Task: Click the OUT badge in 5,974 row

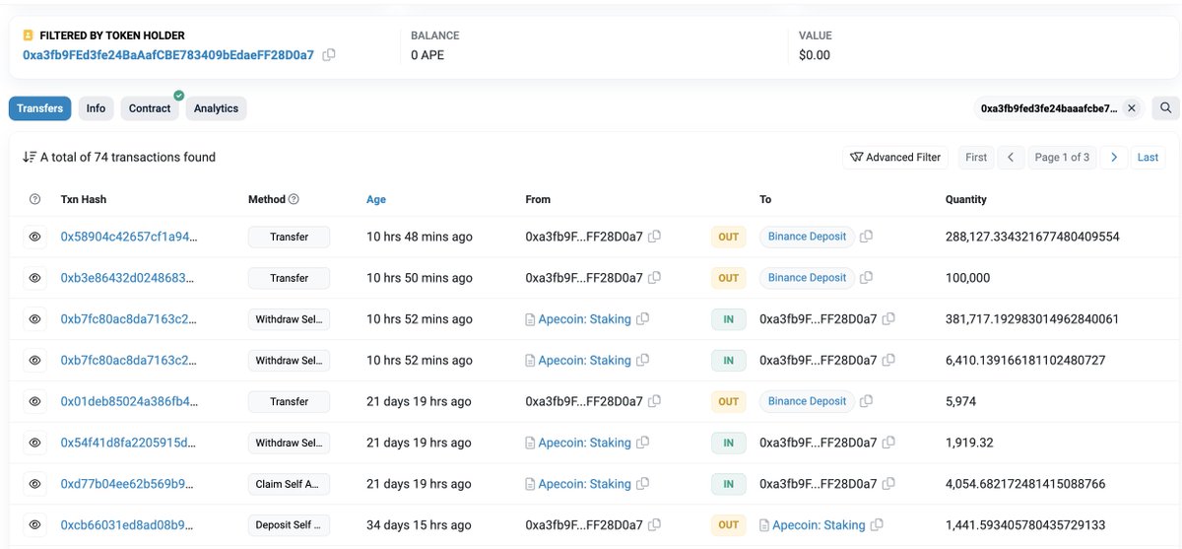Action: 728,401
